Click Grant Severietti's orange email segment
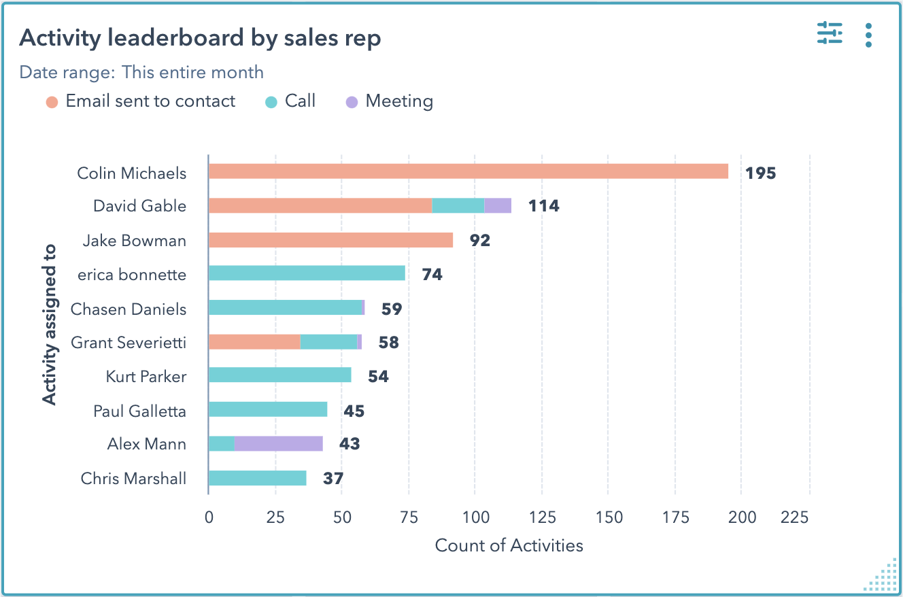The width and height of the screenshot is (903, 597). click(254, 341)
